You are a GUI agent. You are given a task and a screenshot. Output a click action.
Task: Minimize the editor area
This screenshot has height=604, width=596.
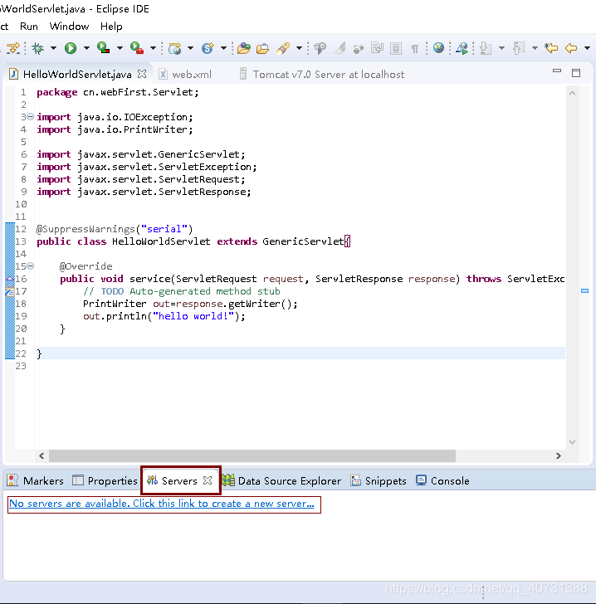pyautogui.click(x=557, y=71)
